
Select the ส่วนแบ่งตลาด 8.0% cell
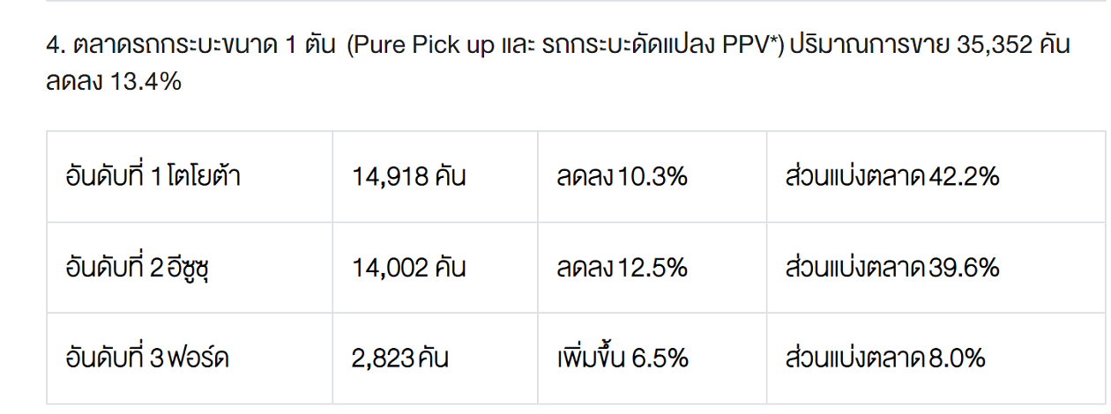point(885,359)
